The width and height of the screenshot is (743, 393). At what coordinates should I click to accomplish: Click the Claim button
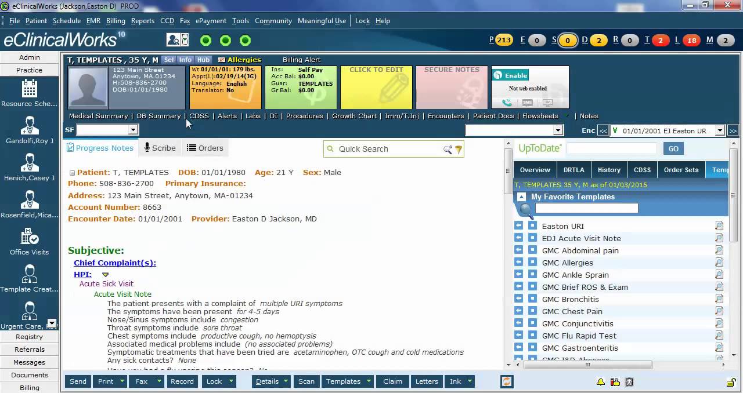(392, 381)
